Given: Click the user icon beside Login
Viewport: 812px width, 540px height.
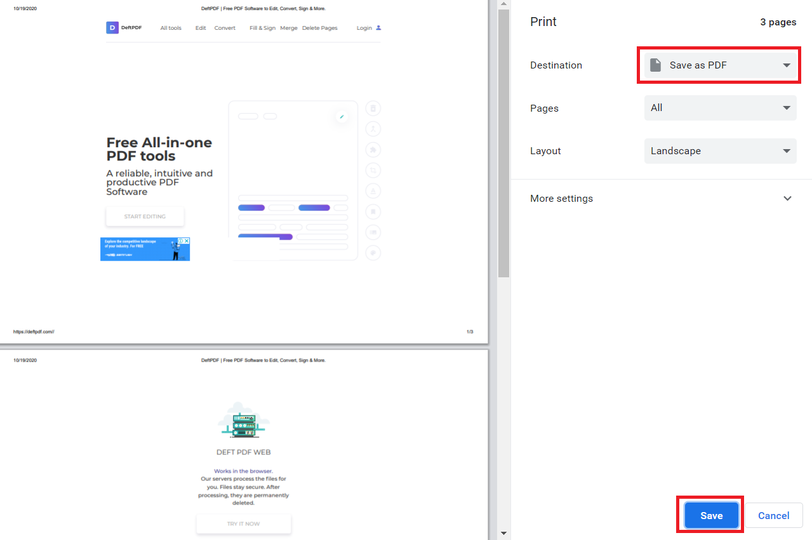Looking at the screenshot, I should (378, 28).
